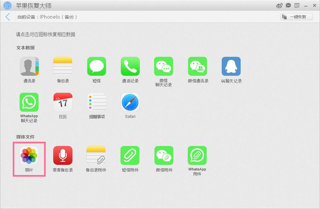The height and width of the screenshot is (209, 320).
Task: Open the feedback chat bubble
Action: tap(288, 5)
